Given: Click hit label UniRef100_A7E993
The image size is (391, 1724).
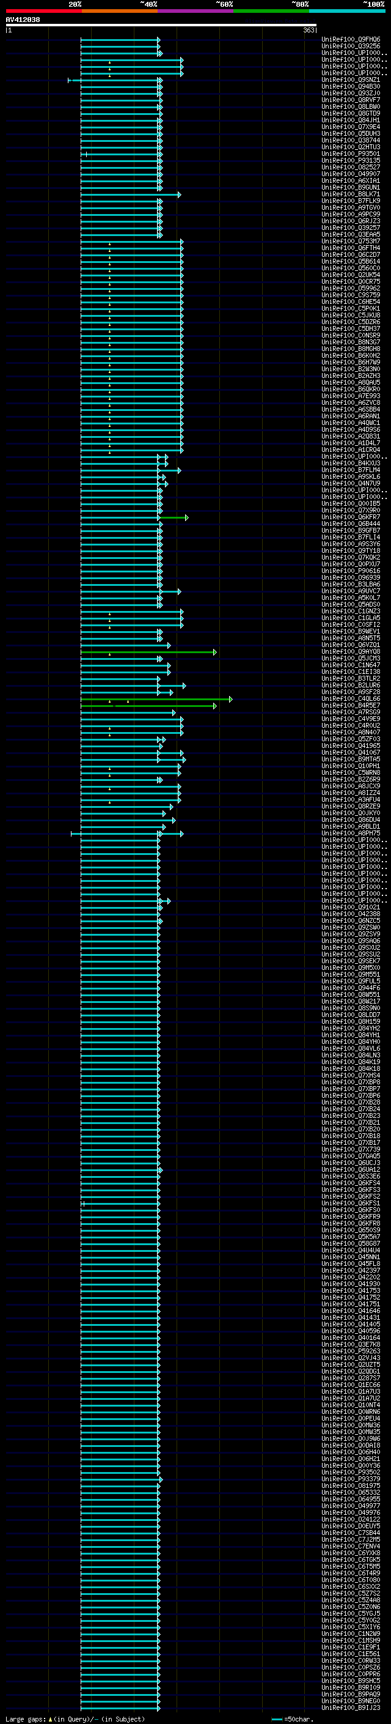Looking at the screenshot, I should click(351, 396).
